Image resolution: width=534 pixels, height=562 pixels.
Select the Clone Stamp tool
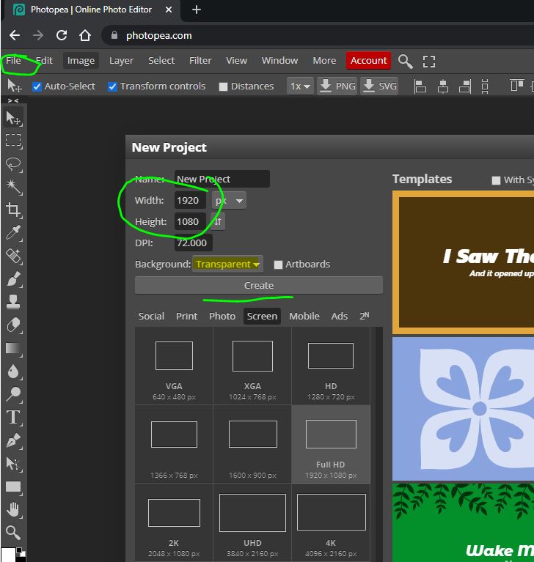point(13,302)
